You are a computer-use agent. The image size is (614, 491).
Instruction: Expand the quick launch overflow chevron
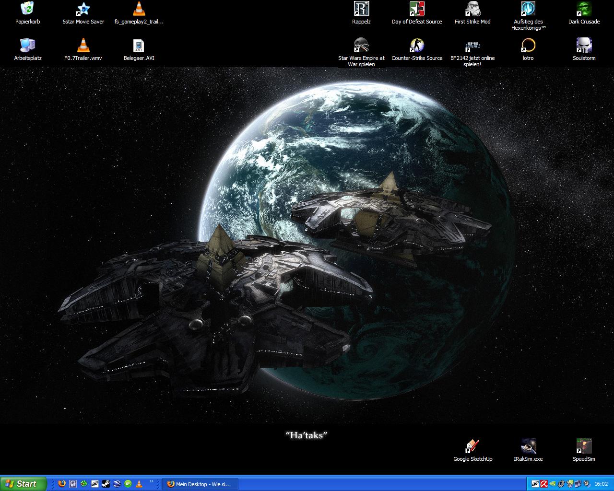coord(152,481)
